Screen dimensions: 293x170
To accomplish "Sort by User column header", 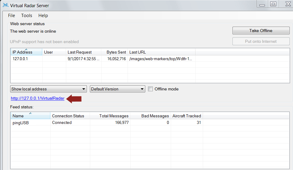I will click(54, 52).
